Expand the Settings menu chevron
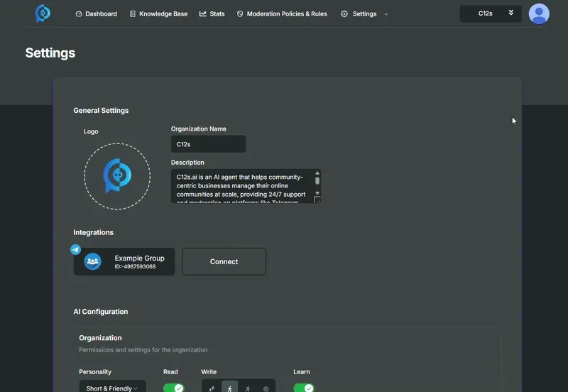Image resolution: width=568 pixels, height=392 pixels. click(386, 14)
